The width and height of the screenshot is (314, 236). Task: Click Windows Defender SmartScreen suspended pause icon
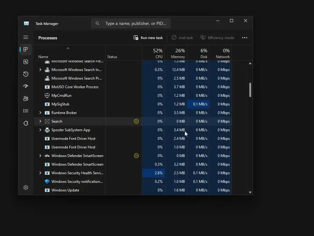pos(136,156)
